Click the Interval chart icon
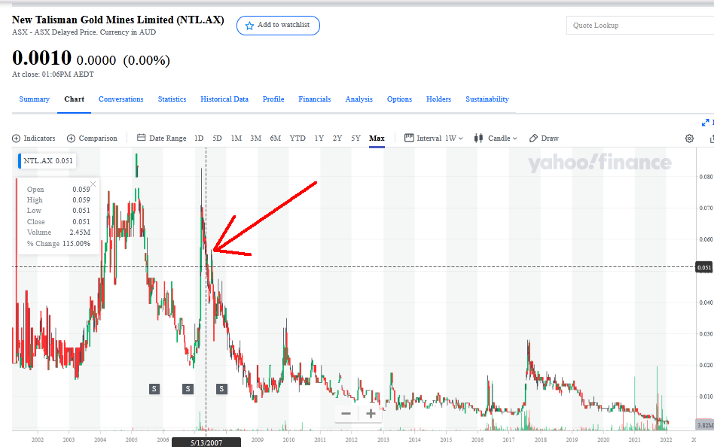Viewport: 714px width, 447px height. (409, 138)
